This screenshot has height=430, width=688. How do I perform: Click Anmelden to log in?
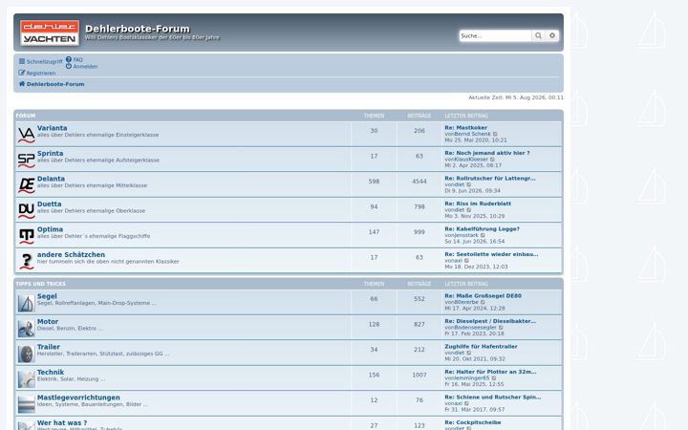pyautogui.click(x=81, y=67)
